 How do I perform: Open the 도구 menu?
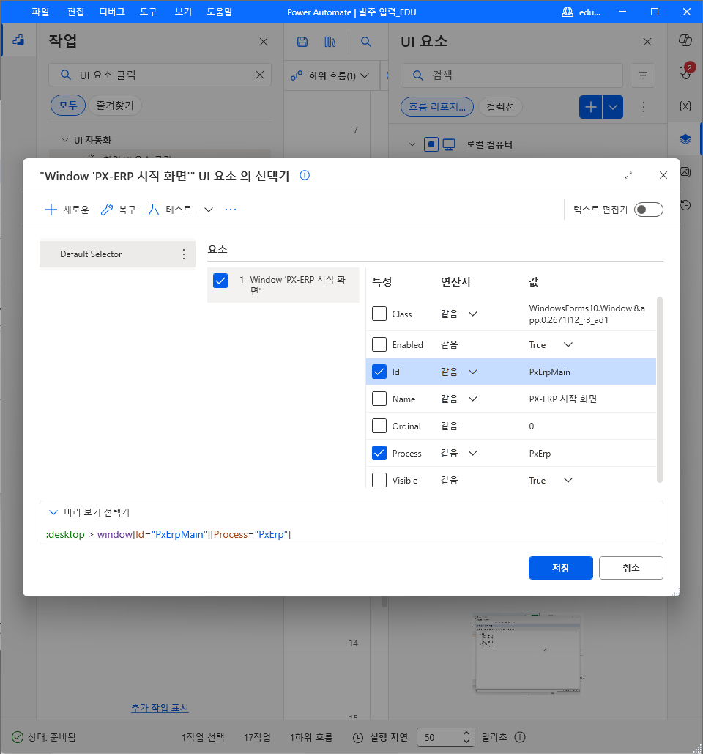148,12
